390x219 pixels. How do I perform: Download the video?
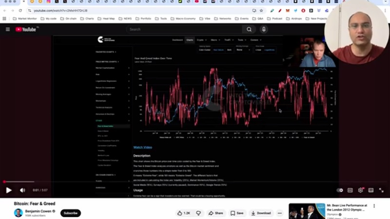(260, 213)
